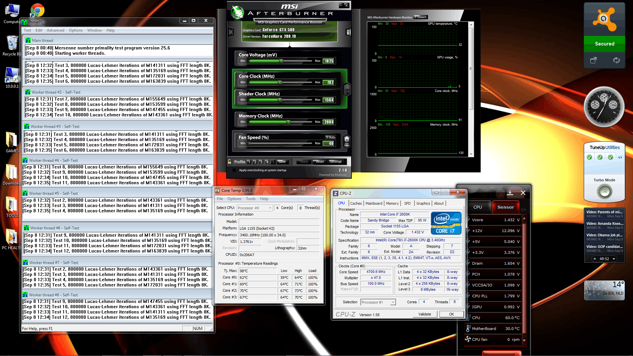Viewport: 633px width, 356px height.
Task: Click the Core Clock slider handle
Action: point(280,82)
